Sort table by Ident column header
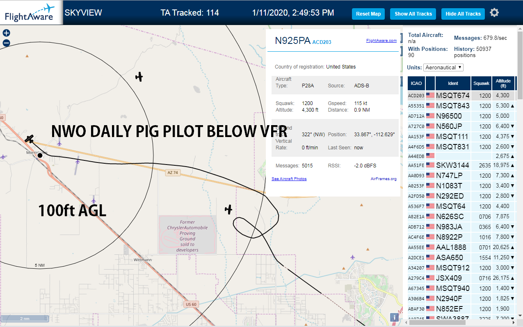The height and width of the screenshot is (327, 523). click(453, 83)
